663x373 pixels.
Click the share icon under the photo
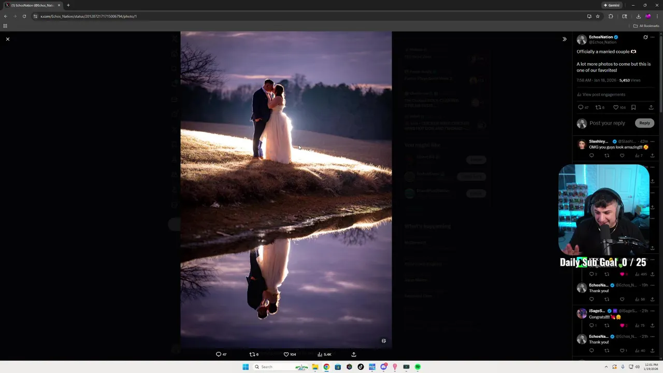coord(354,354)
